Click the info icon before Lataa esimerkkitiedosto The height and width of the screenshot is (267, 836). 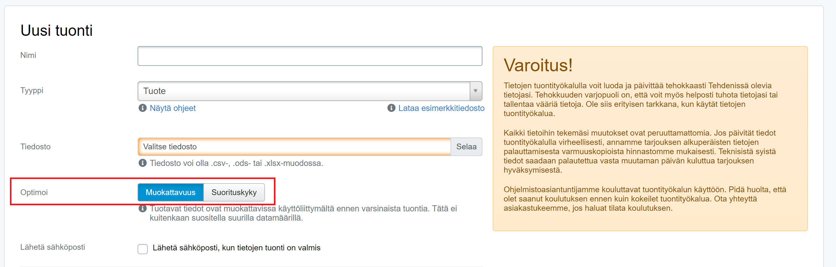pos(391,108)
